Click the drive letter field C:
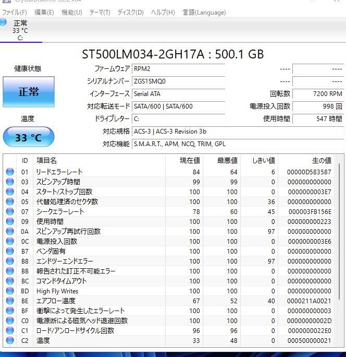This screenshot has height=357, width=346. (178, 119)
